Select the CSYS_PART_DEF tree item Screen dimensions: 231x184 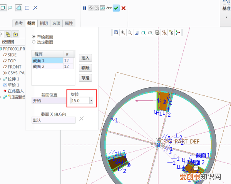pyautogui.click(x=14, y=73)
